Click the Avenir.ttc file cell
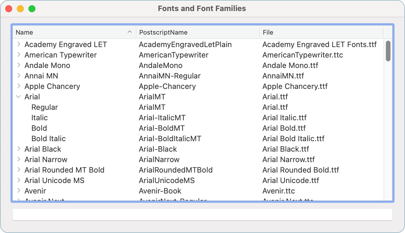 click(279, 191)
